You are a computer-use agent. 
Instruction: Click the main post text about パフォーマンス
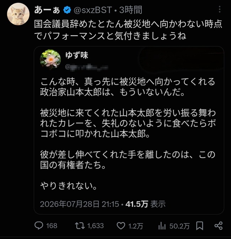point(128,30)
